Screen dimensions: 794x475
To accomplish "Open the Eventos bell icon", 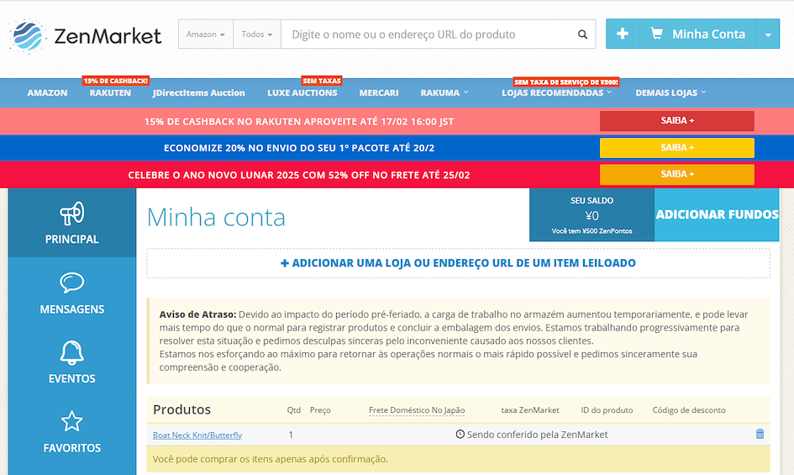I will (72, 353).
